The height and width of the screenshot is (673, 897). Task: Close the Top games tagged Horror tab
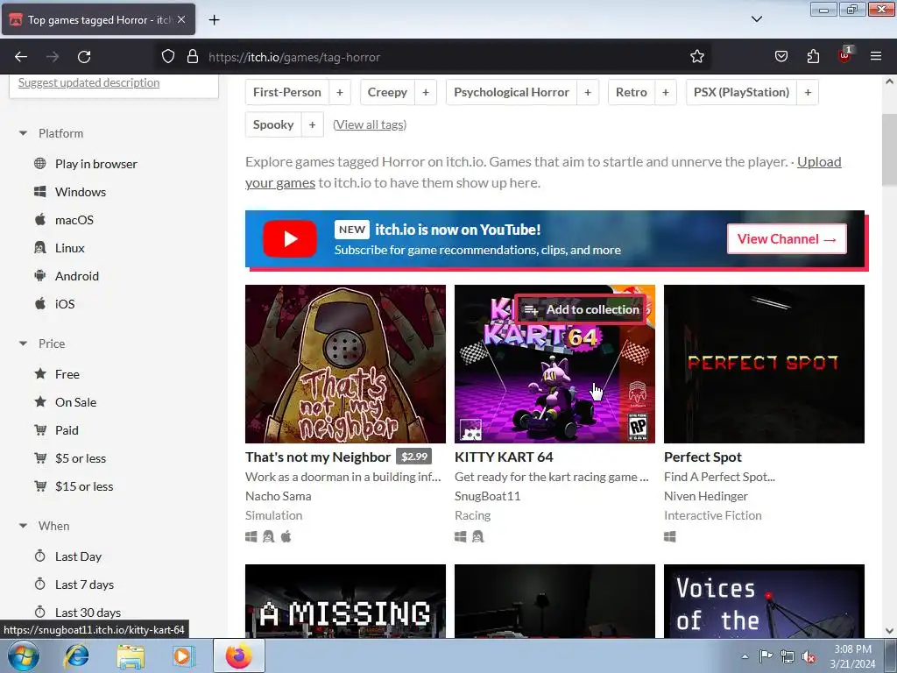(181, 19)
